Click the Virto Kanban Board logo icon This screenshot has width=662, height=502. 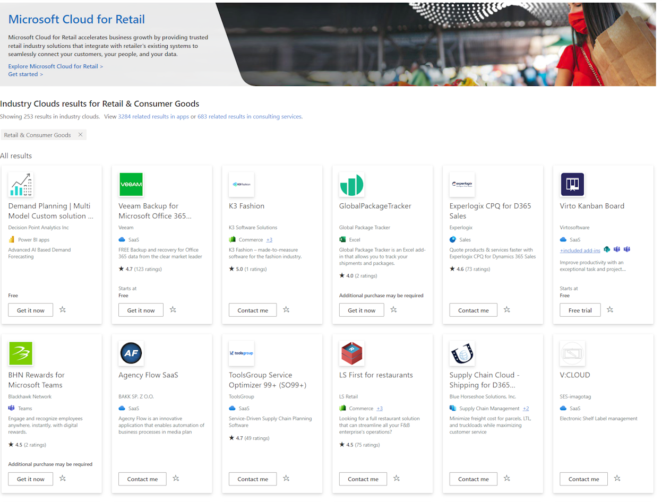[x=572, y=184]
